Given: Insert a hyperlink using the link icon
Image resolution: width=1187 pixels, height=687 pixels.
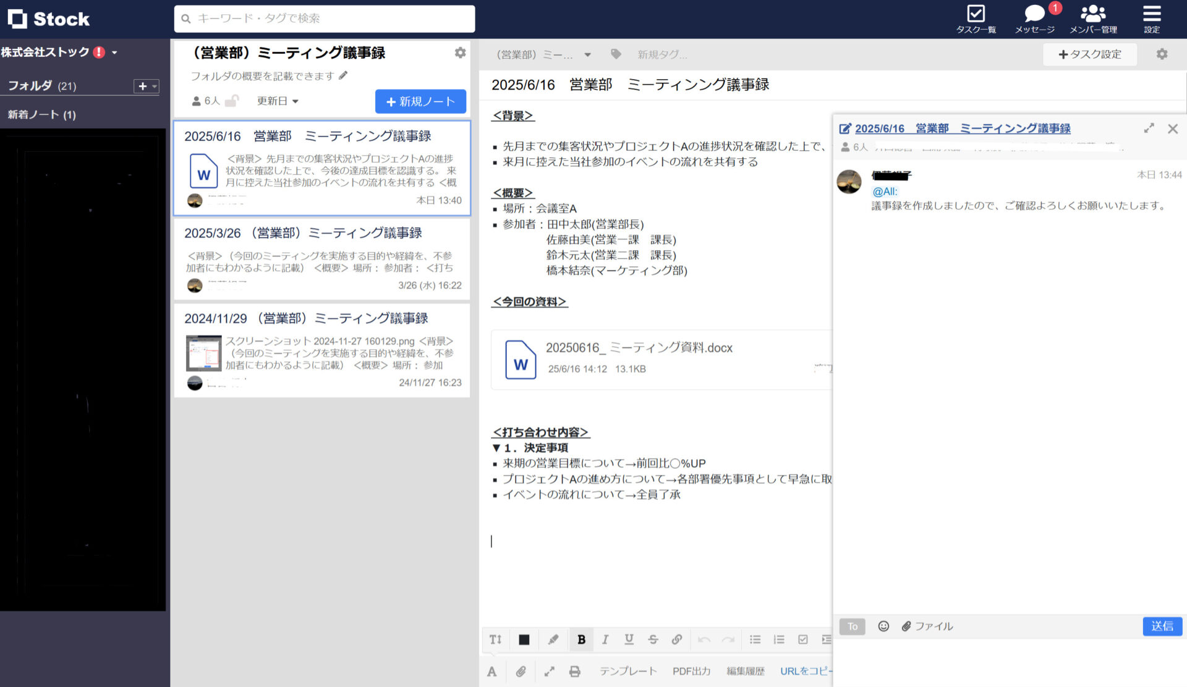Looking at the screenshot, I should [x=677, y=639].
